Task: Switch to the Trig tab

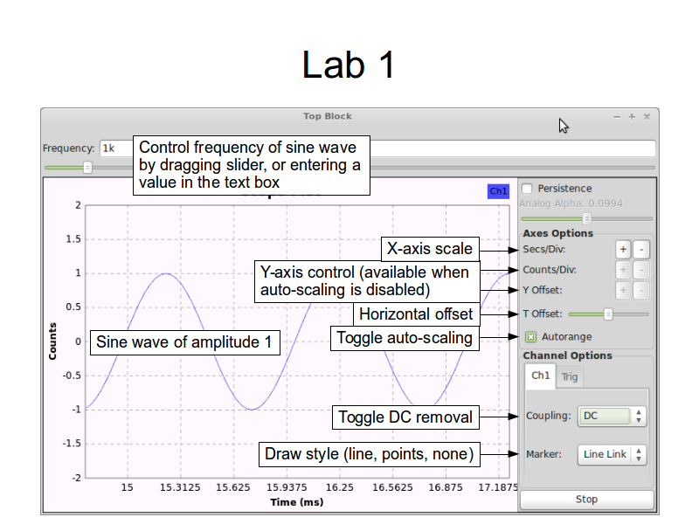Action: [570, 376]
